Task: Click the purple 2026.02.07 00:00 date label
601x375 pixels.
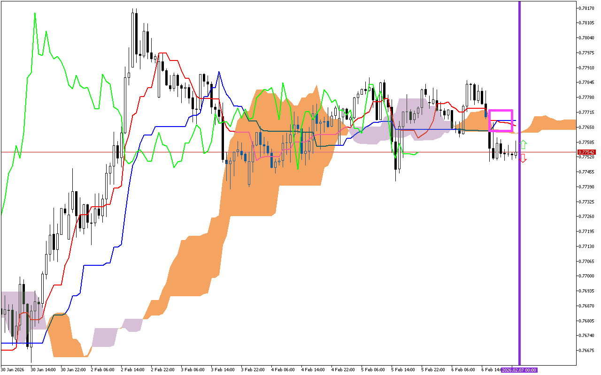Action: (518, 370)
